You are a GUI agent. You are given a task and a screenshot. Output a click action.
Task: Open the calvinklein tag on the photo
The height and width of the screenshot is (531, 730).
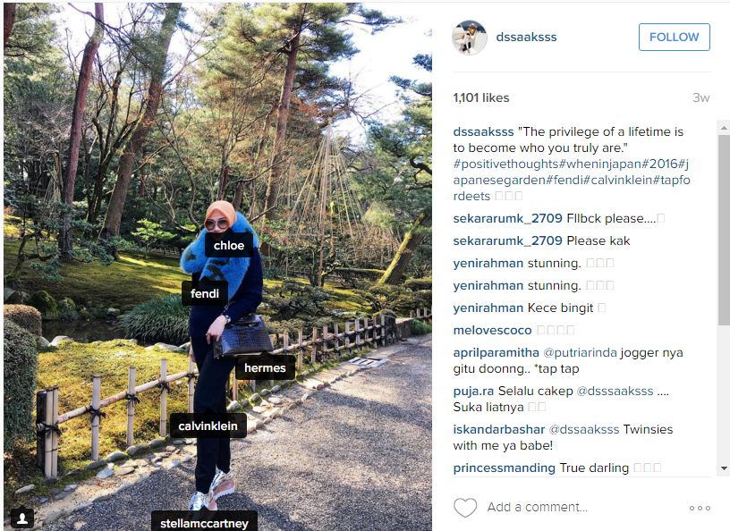pyautogui.click(x=208, y=426)
